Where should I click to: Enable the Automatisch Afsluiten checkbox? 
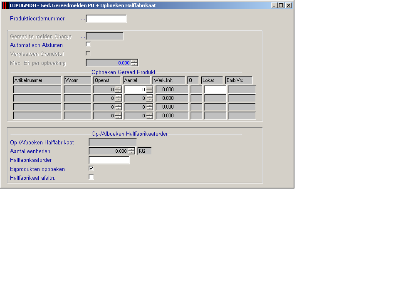pos(88,45)
